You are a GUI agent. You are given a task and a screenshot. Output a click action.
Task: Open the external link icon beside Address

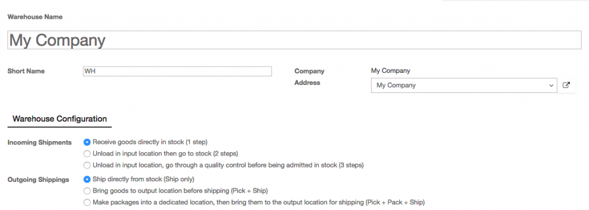[566, 85]
